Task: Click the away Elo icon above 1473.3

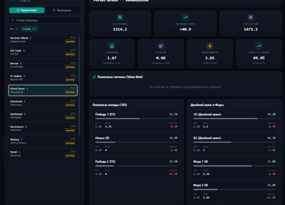Action: point(251,18)
